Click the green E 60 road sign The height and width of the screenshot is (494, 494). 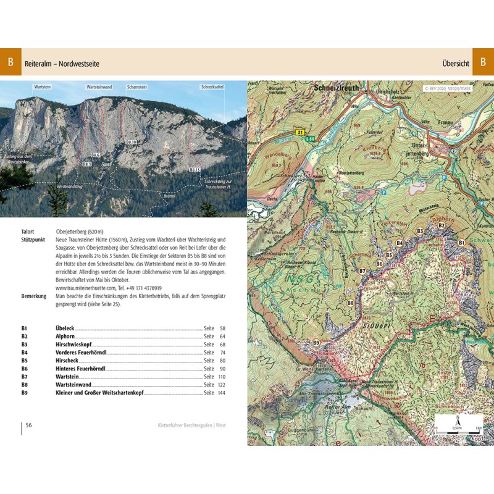(x=311, y=138)
